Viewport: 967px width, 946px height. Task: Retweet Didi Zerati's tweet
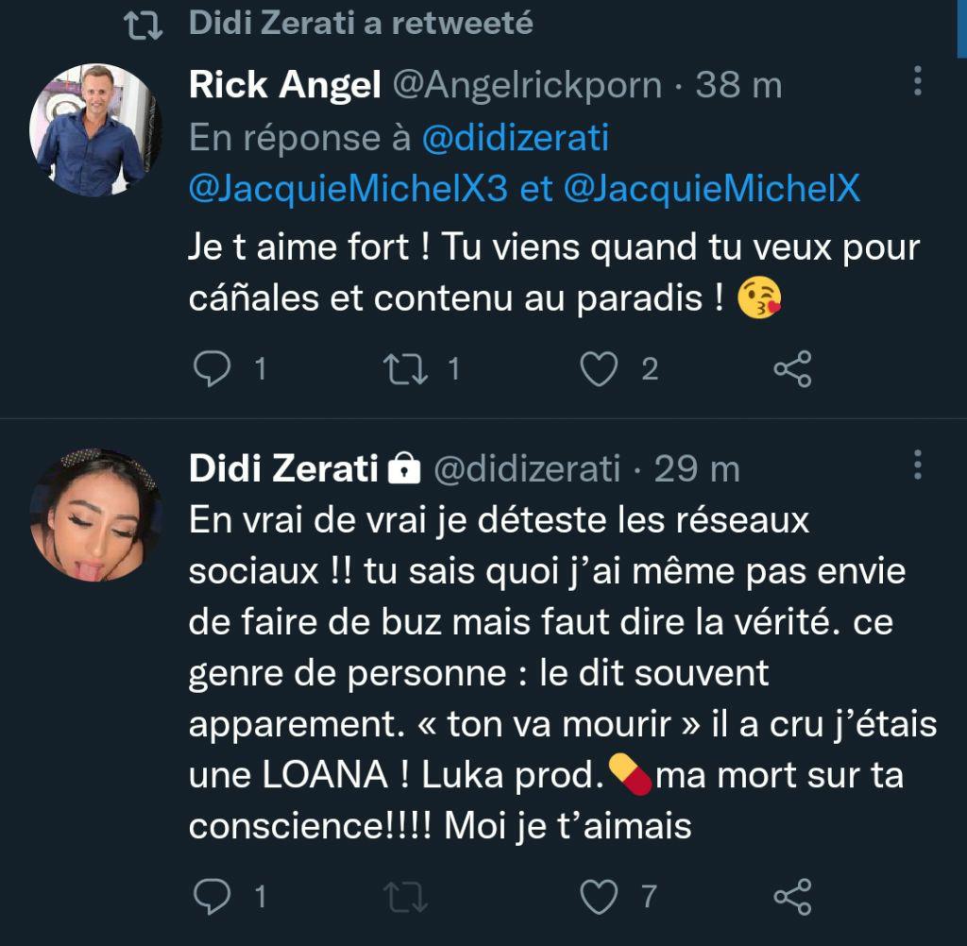pos(404,896)
